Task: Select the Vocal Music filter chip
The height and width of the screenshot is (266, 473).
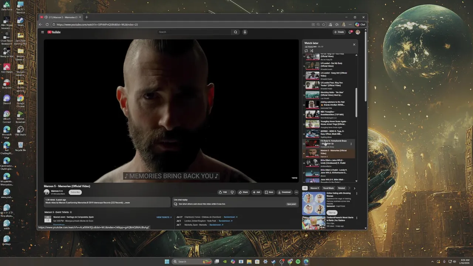Action: click(329, 188)
